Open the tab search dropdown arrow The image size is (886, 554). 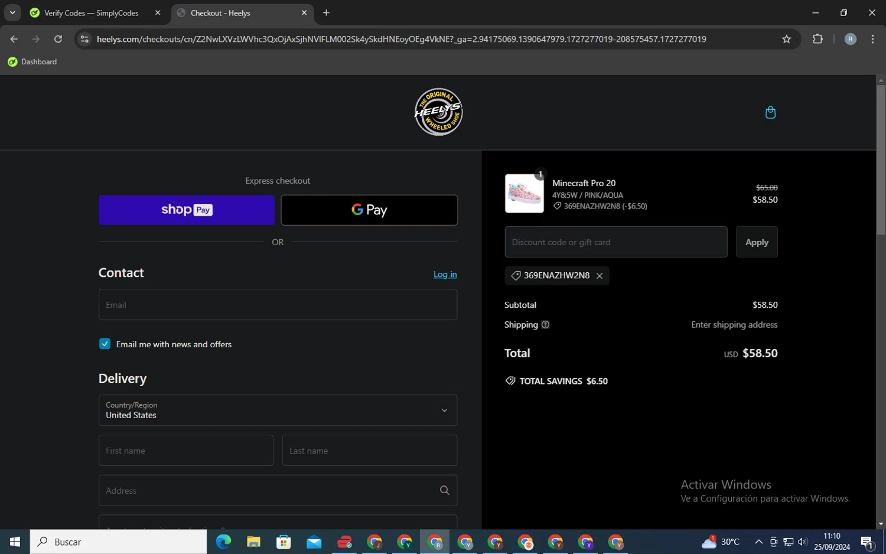[x=12, y=12]
